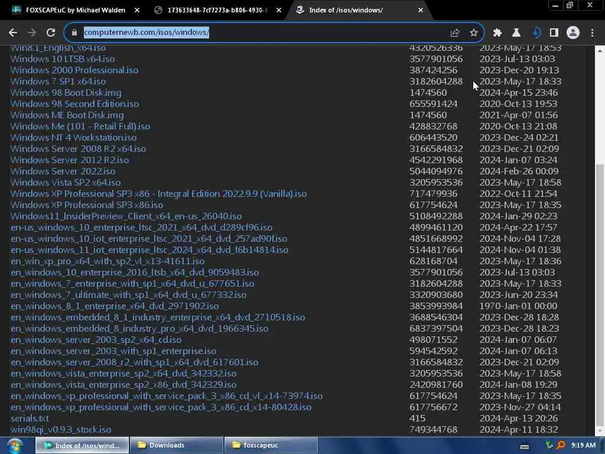This screenshot has height=454, width=605.
Task: Open foxscapeuc folder in taskbar
Action: tap(271, 445)
